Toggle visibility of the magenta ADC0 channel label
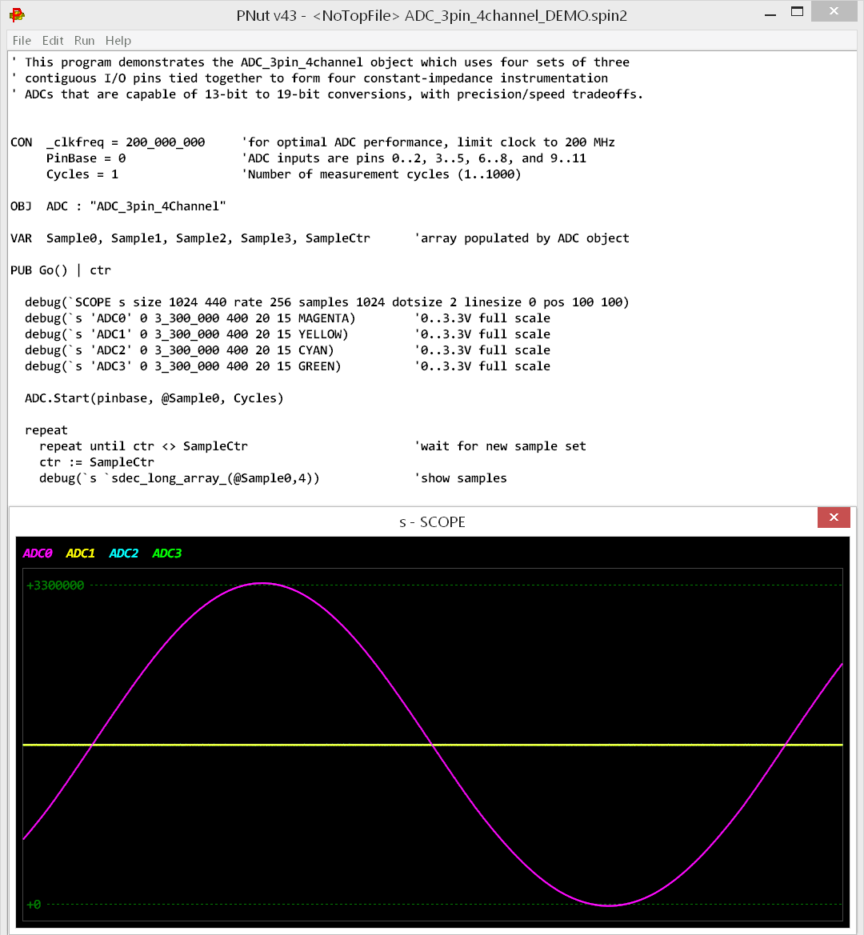 click(37, 553)
